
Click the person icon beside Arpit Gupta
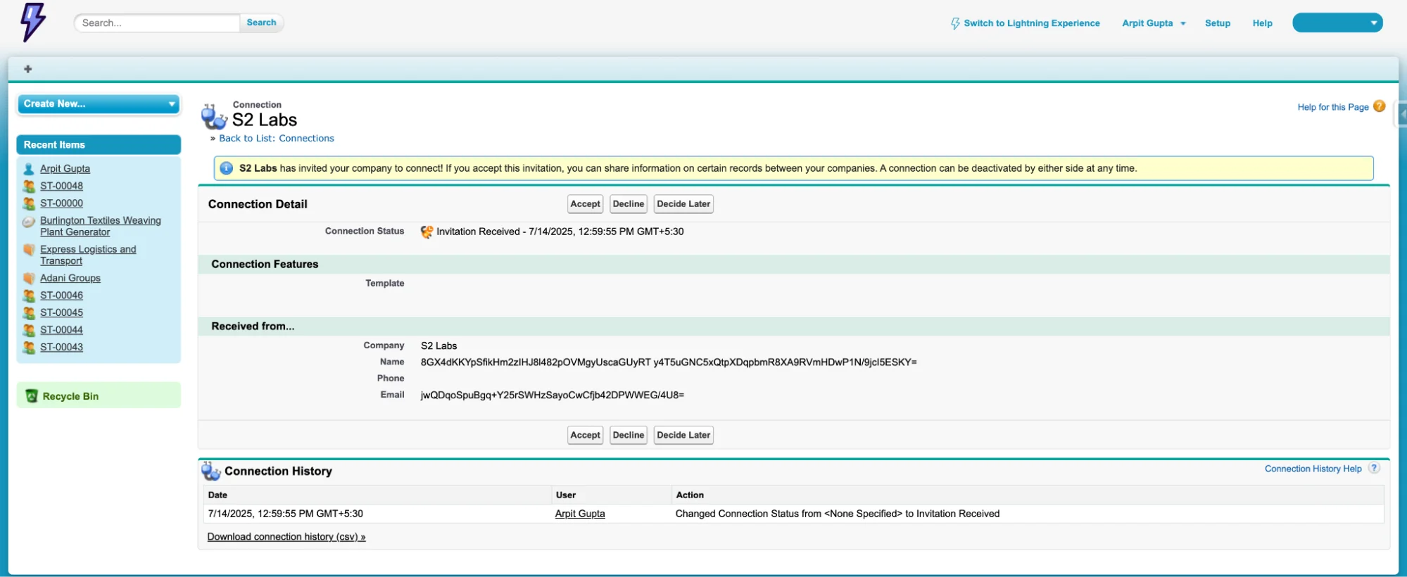(29, 169)
